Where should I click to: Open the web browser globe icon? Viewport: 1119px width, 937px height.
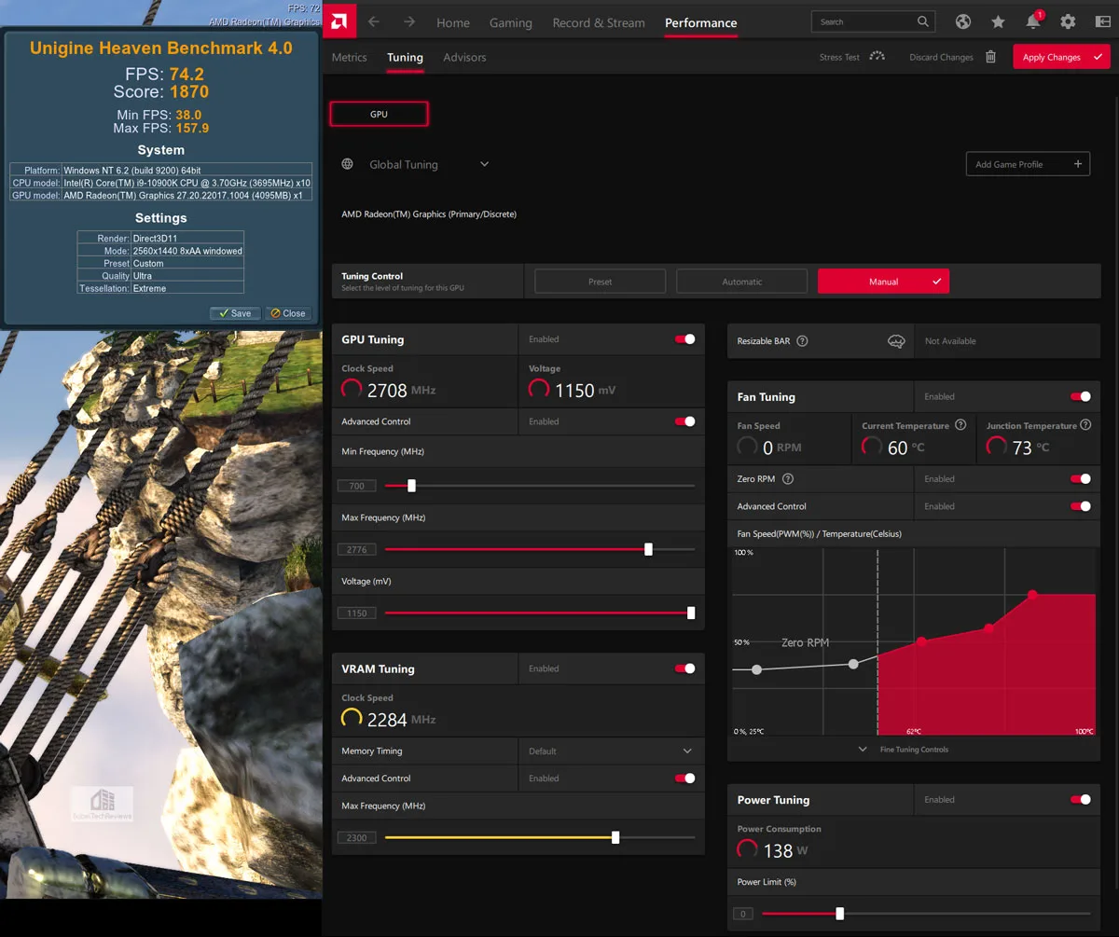point(963,21)
